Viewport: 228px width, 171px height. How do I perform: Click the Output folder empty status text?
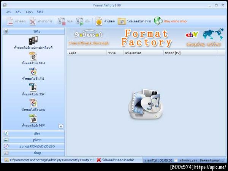point(118,160)
